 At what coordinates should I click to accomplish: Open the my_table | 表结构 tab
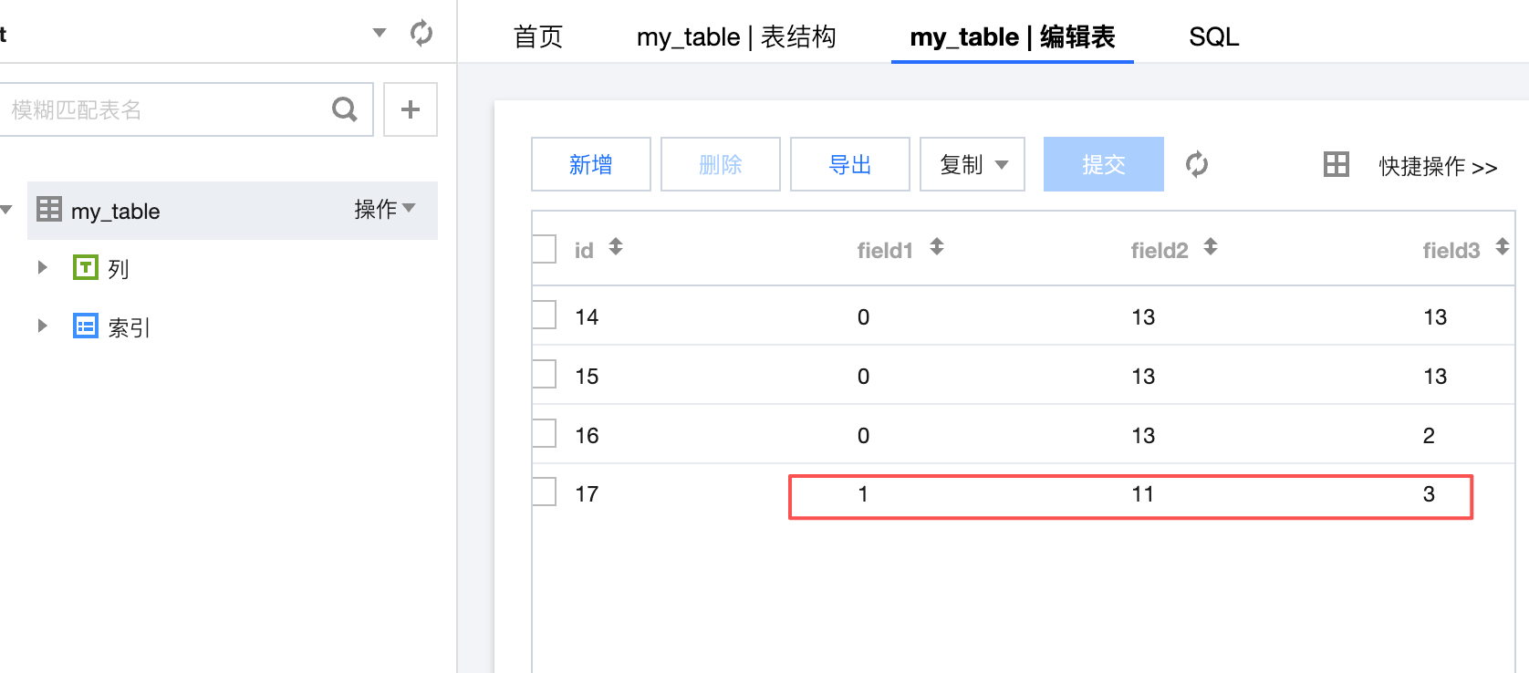[x=736, y=36]
